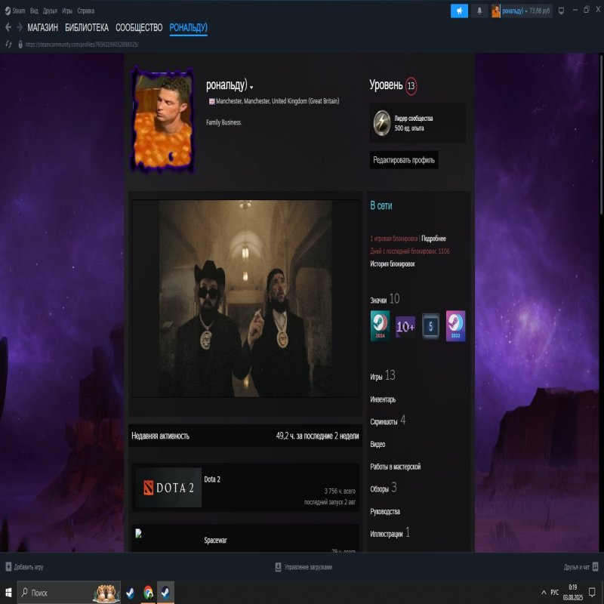
Task: Click the 10+ years of service badge
Action: (405, 326)
